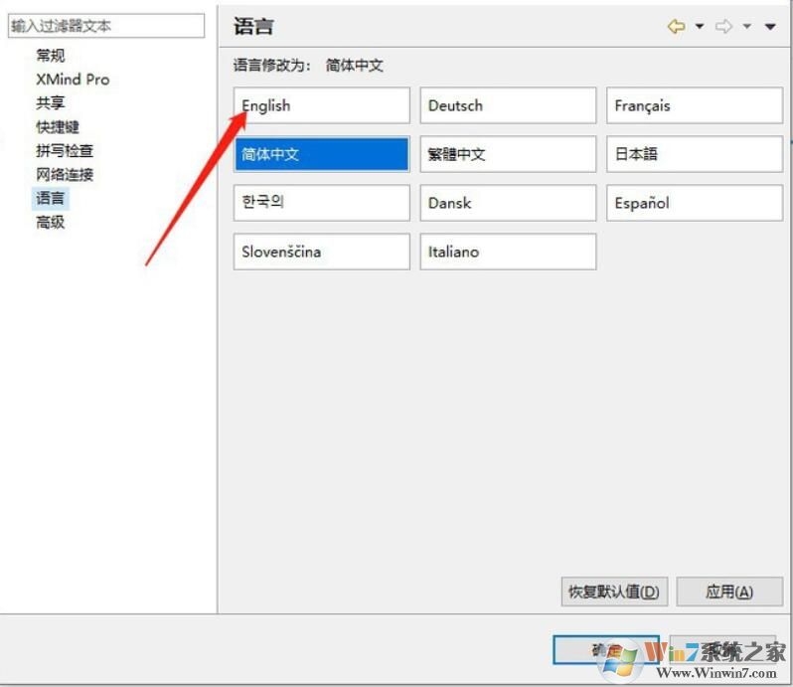Select the 繁體中文 language option
Viewport: 793px width, 687px height.
[x=508, y=154]
